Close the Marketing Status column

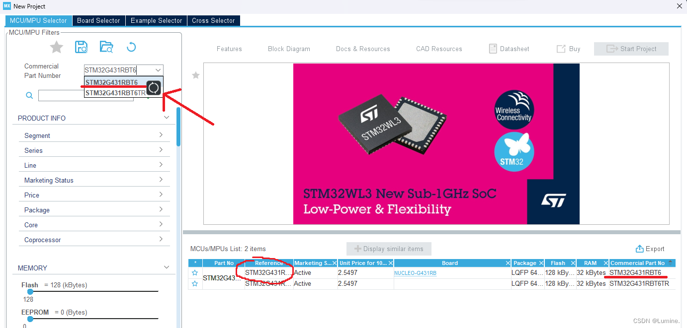point(335,263)
